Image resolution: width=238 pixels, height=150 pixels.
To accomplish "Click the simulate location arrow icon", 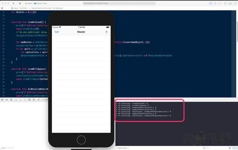I will coord(38,100).
